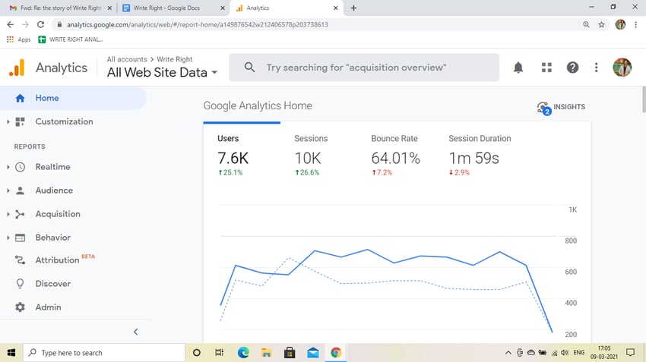Switch to the Write Right Google Docs tab
The image size is (646, 362).
(x=173, y=8)
